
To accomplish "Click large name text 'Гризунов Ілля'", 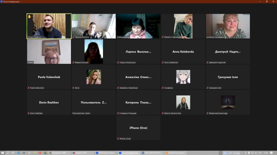I will pos(228,77).
